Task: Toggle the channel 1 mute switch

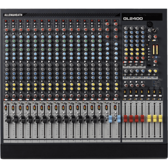Action: (x=6, y=100)
